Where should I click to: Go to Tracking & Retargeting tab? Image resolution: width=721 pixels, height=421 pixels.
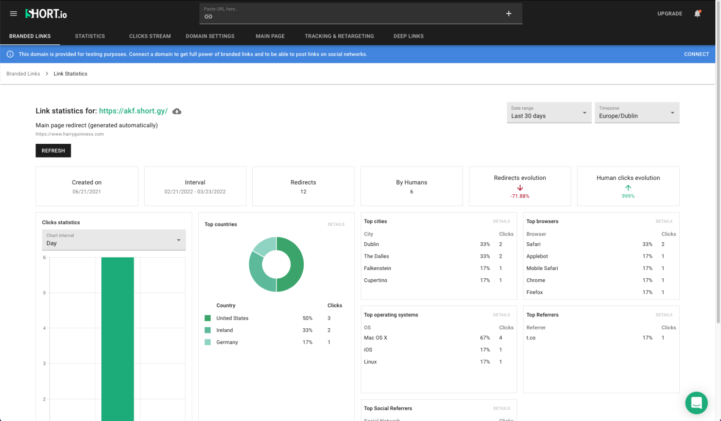tap(339, 36)
